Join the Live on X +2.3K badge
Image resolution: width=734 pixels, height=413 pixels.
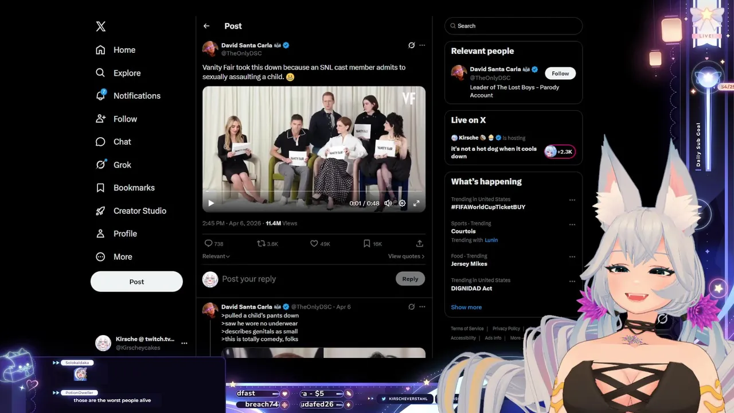[x=560, y=151]
